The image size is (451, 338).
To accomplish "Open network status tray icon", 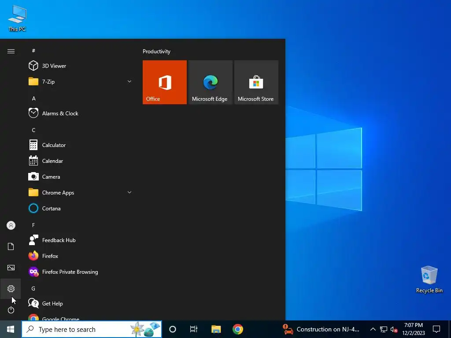I will point(384,329).
